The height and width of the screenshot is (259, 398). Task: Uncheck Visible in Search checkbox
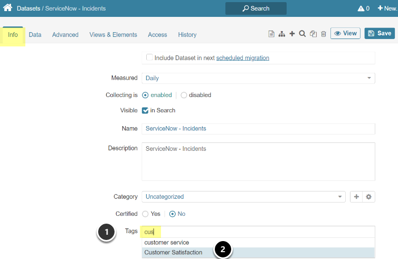click(145, 111)
